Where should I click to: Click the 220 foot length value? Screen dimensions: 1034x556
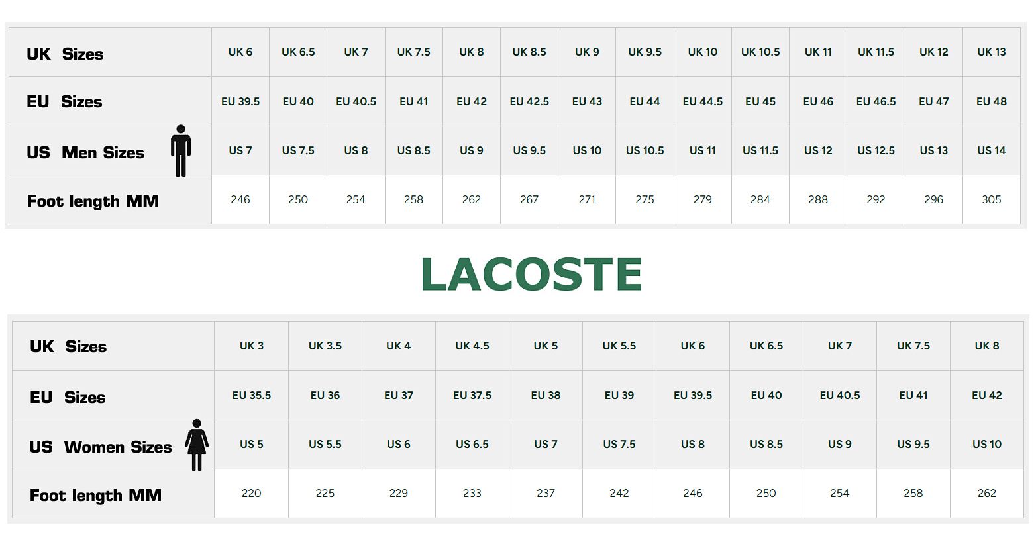click(252, 493)
